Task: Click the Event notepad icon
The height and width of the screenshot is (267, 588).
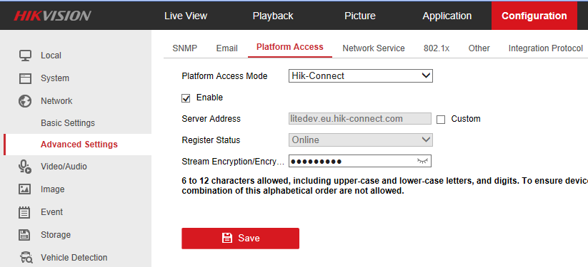Action: 25,212
